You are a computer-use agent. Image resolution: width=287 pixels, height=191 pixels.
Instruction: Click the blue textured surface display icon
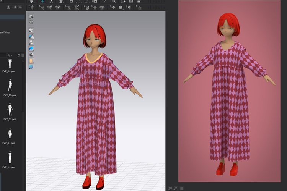31,48
